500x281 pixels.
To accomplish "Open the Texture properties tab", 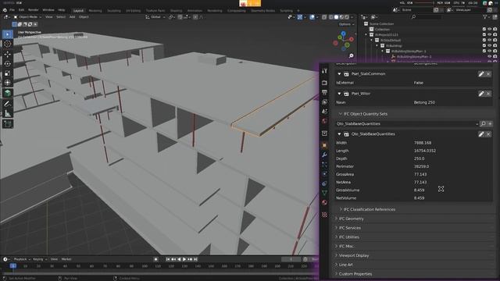I will pyautogui.click(x=324, y=215).
